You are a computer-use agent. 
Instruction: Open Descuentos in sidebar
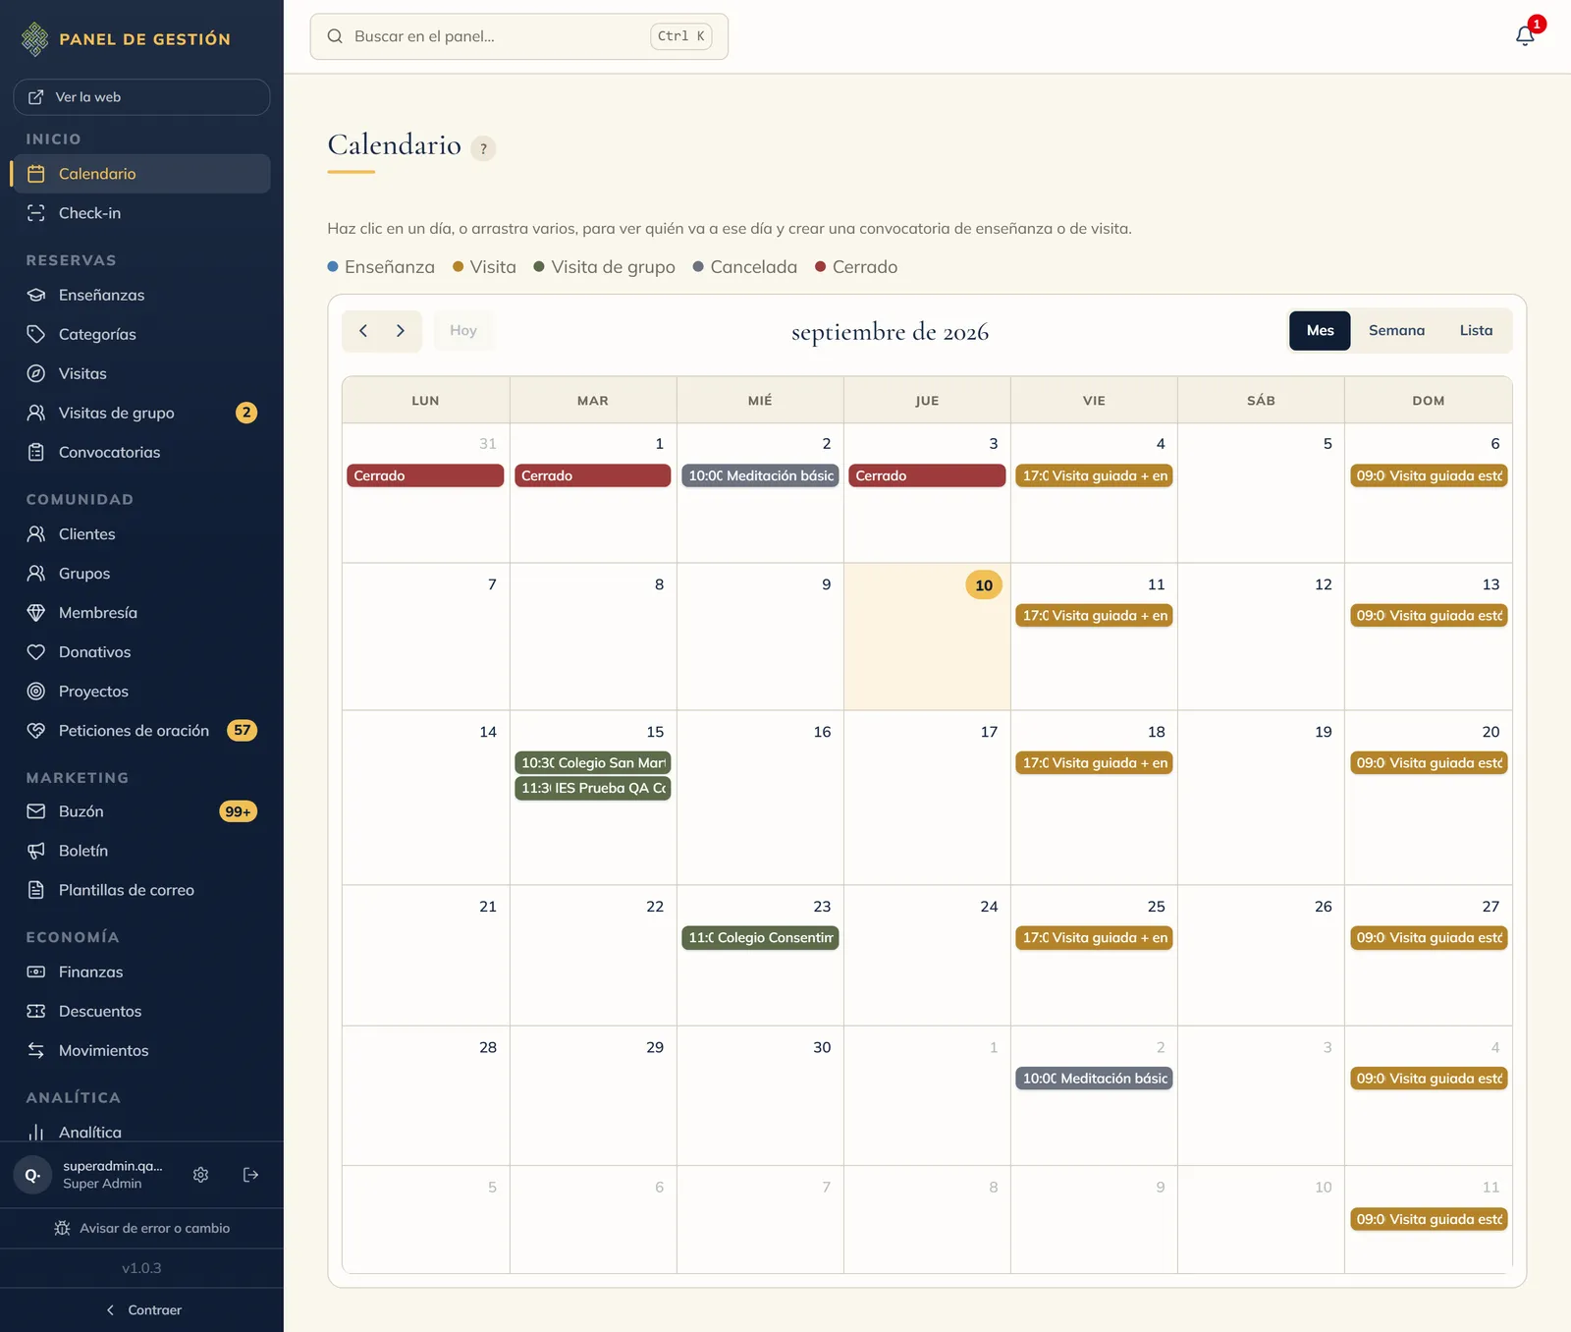coord(141,1011)
